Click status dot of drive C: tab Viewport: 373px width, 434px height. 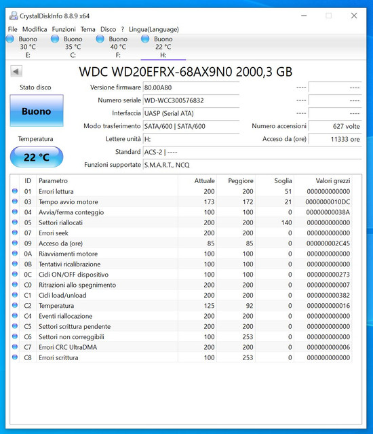pyautogui.click(x=55, y=39)
